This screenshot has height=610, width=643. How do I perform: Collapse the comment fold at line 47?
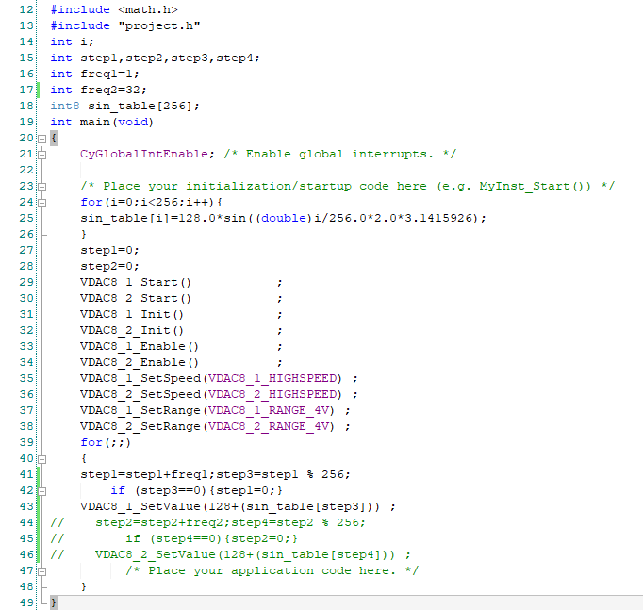(x=41, y=571)
